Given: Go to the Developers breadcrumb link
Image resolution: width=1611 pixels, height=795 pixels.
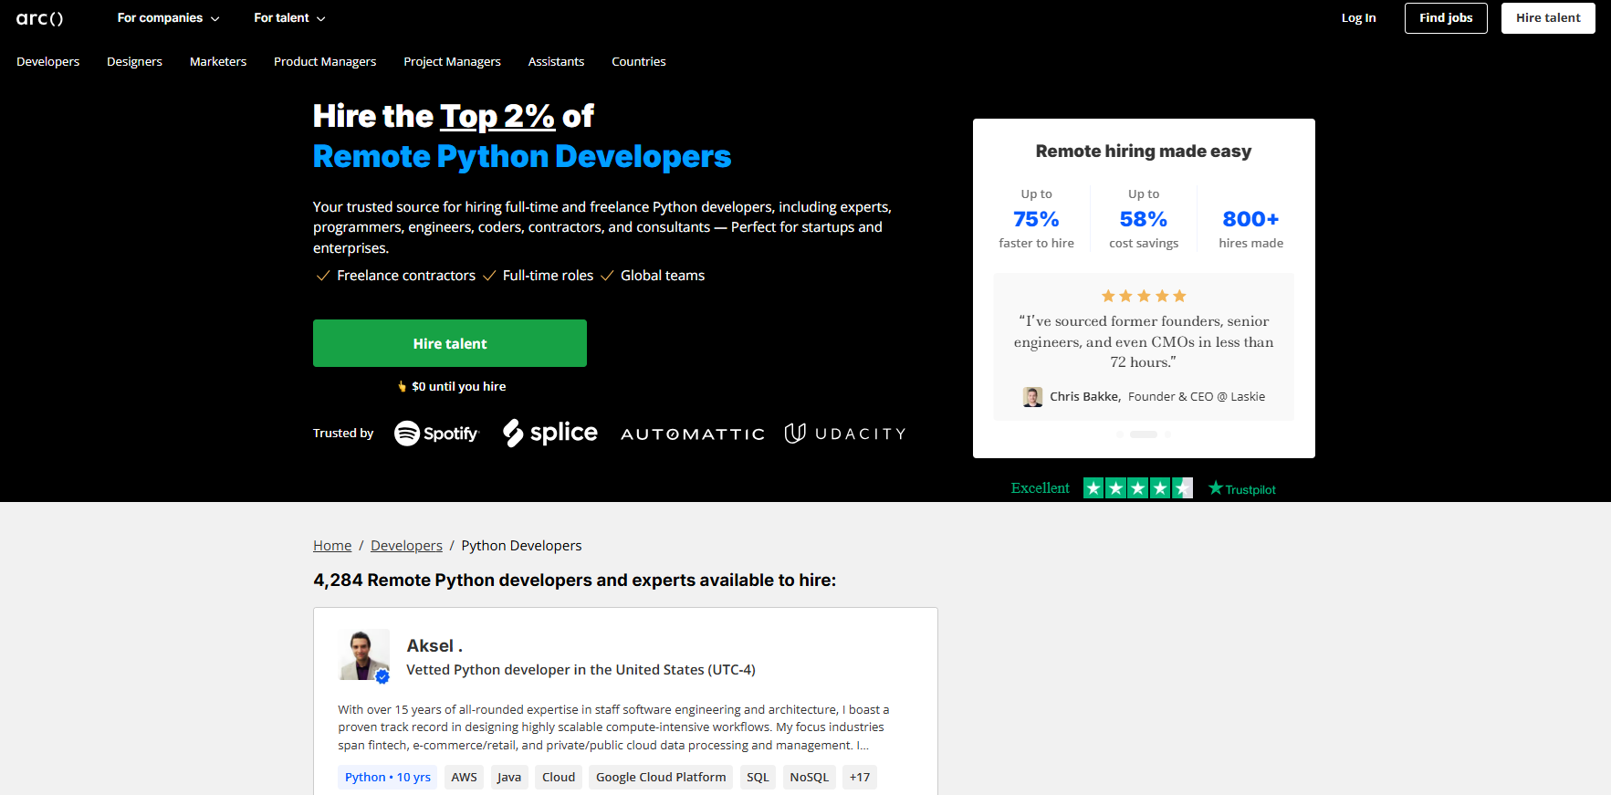Looking at the screenshot, I should pos(406,546).
